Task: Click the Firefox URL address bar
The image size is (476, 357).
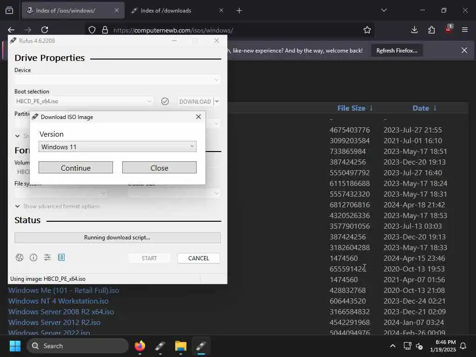Action: (229, 30)
